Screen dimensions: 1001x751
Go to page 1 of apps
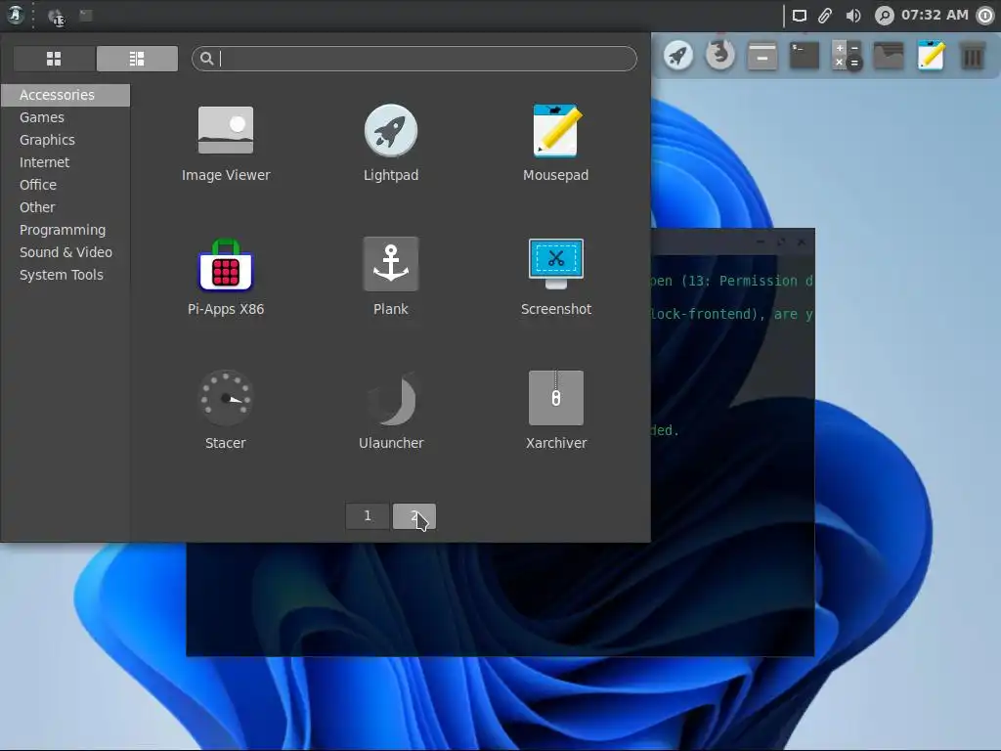[368, 516]
